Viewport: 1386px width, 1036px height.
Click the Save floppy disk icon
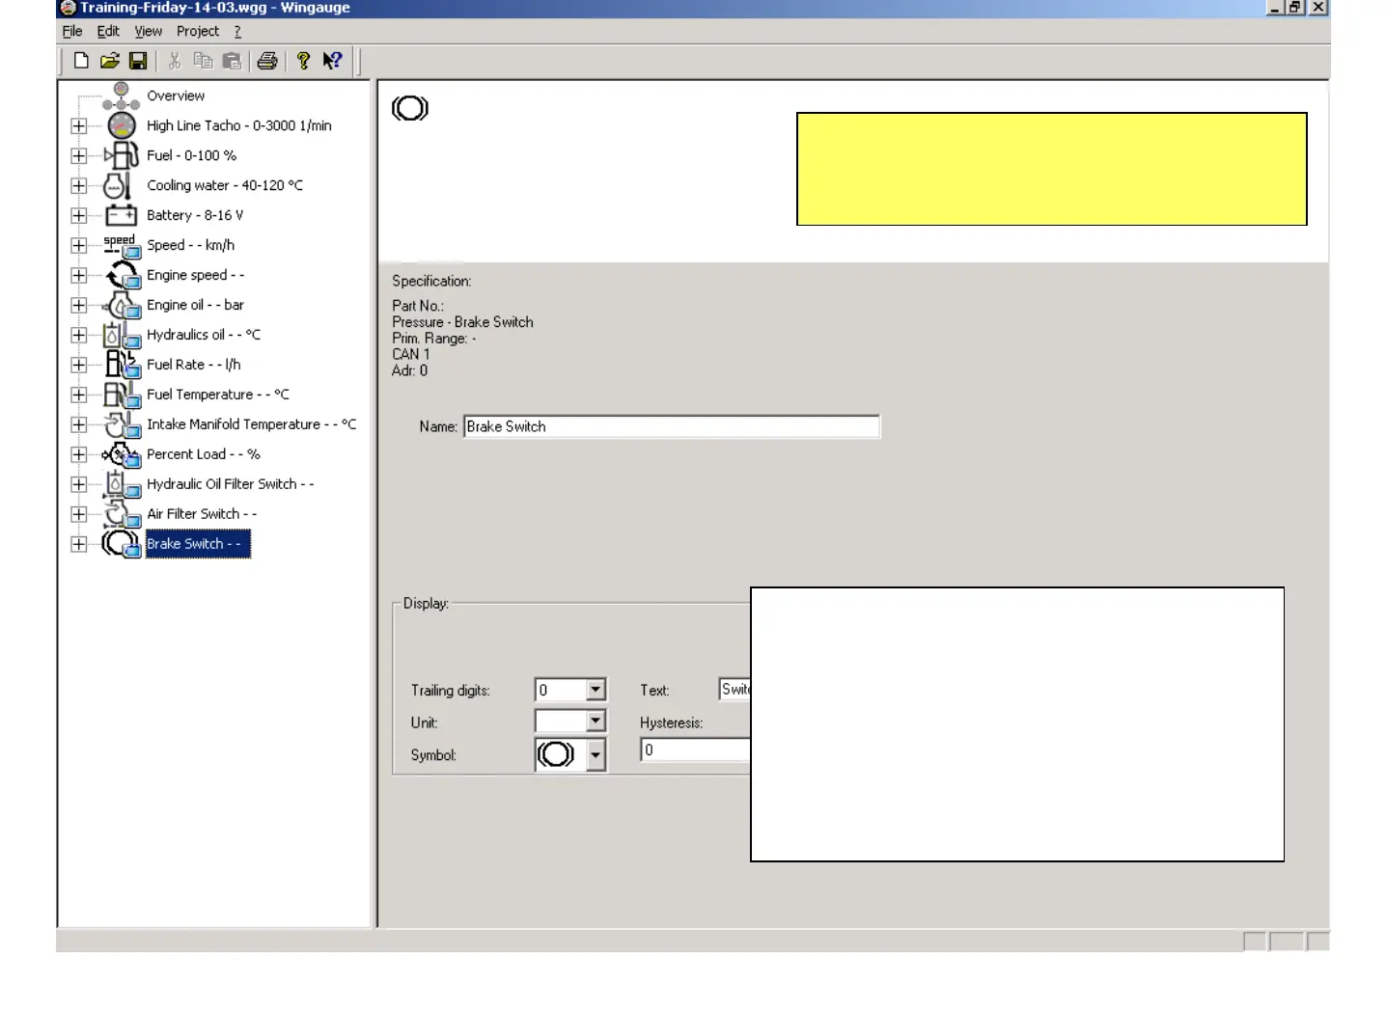(138, 61)
